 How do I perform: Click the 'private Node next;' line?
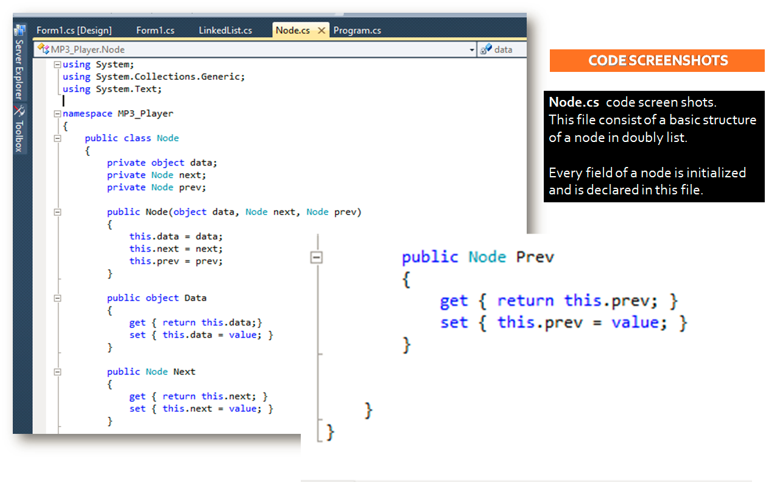coord(156,175)
